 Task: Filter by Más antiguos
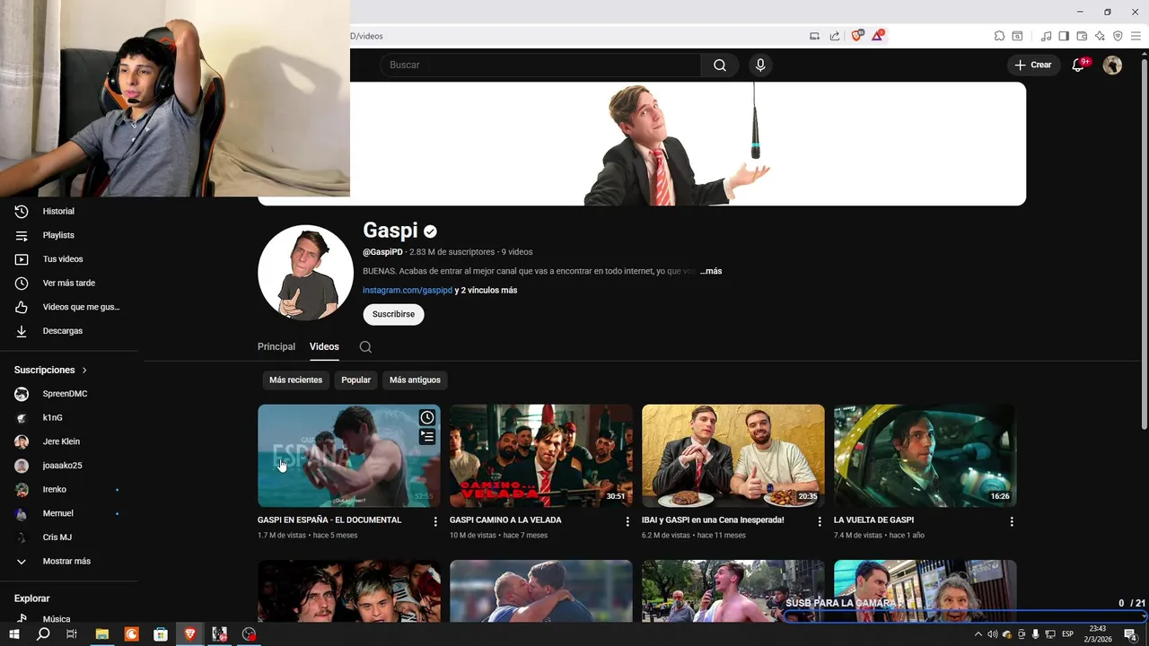tap(415, 380)
